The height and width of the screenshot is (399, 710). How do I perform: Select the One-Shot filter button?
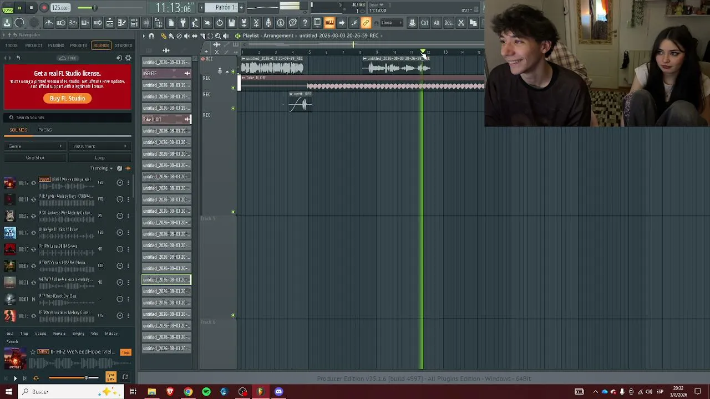tap(35, 158)
